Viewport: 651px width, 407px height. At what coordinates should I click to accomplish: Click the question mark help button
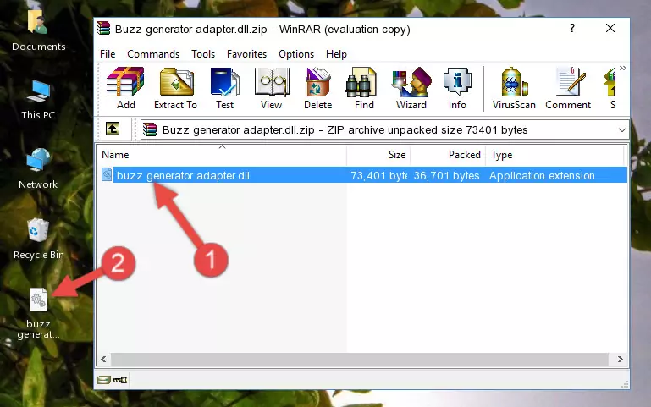(x=572, y=28)
